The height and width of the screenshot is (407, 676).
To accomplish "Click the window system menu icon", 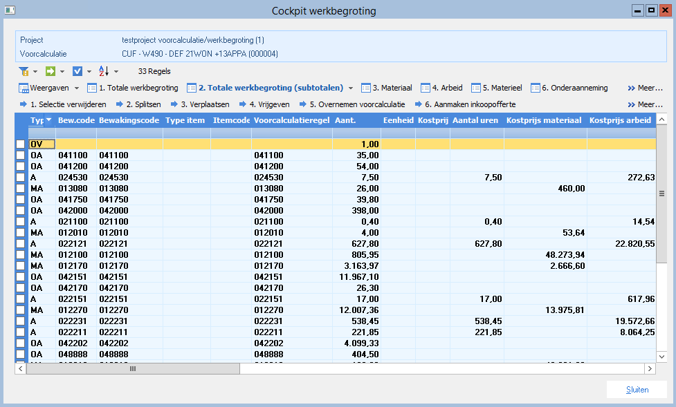I will point(10,10).
